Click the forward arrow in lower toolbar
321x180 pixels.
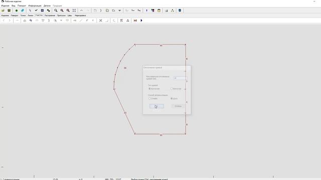point(10,20)
